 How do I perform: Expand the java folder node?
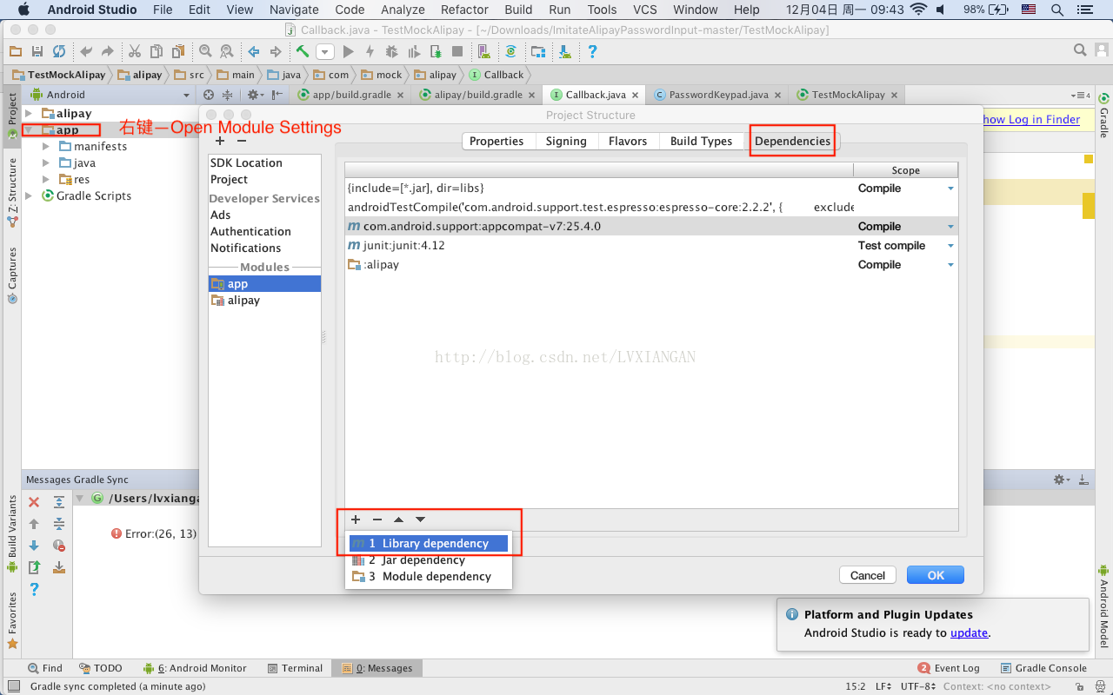click(x=46, y=163)
